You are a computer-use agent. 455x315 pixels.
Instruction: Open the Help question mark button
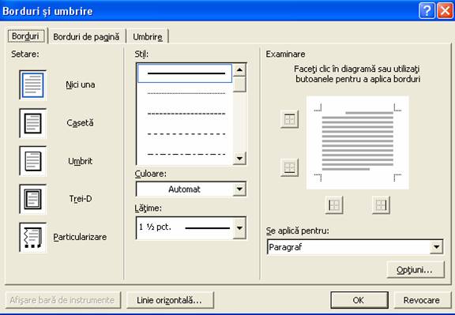click(x=427, y=11)
